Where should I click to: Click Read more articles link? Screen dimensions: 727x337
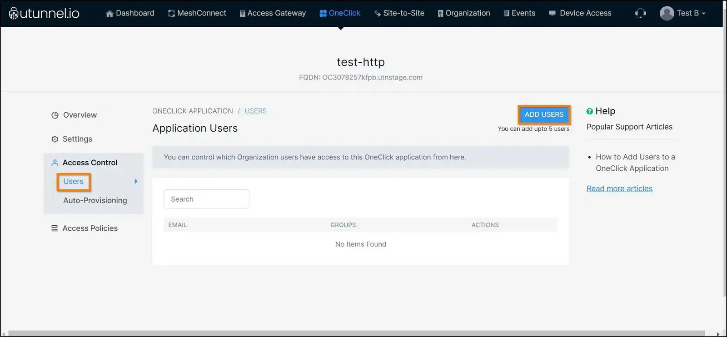619,188
